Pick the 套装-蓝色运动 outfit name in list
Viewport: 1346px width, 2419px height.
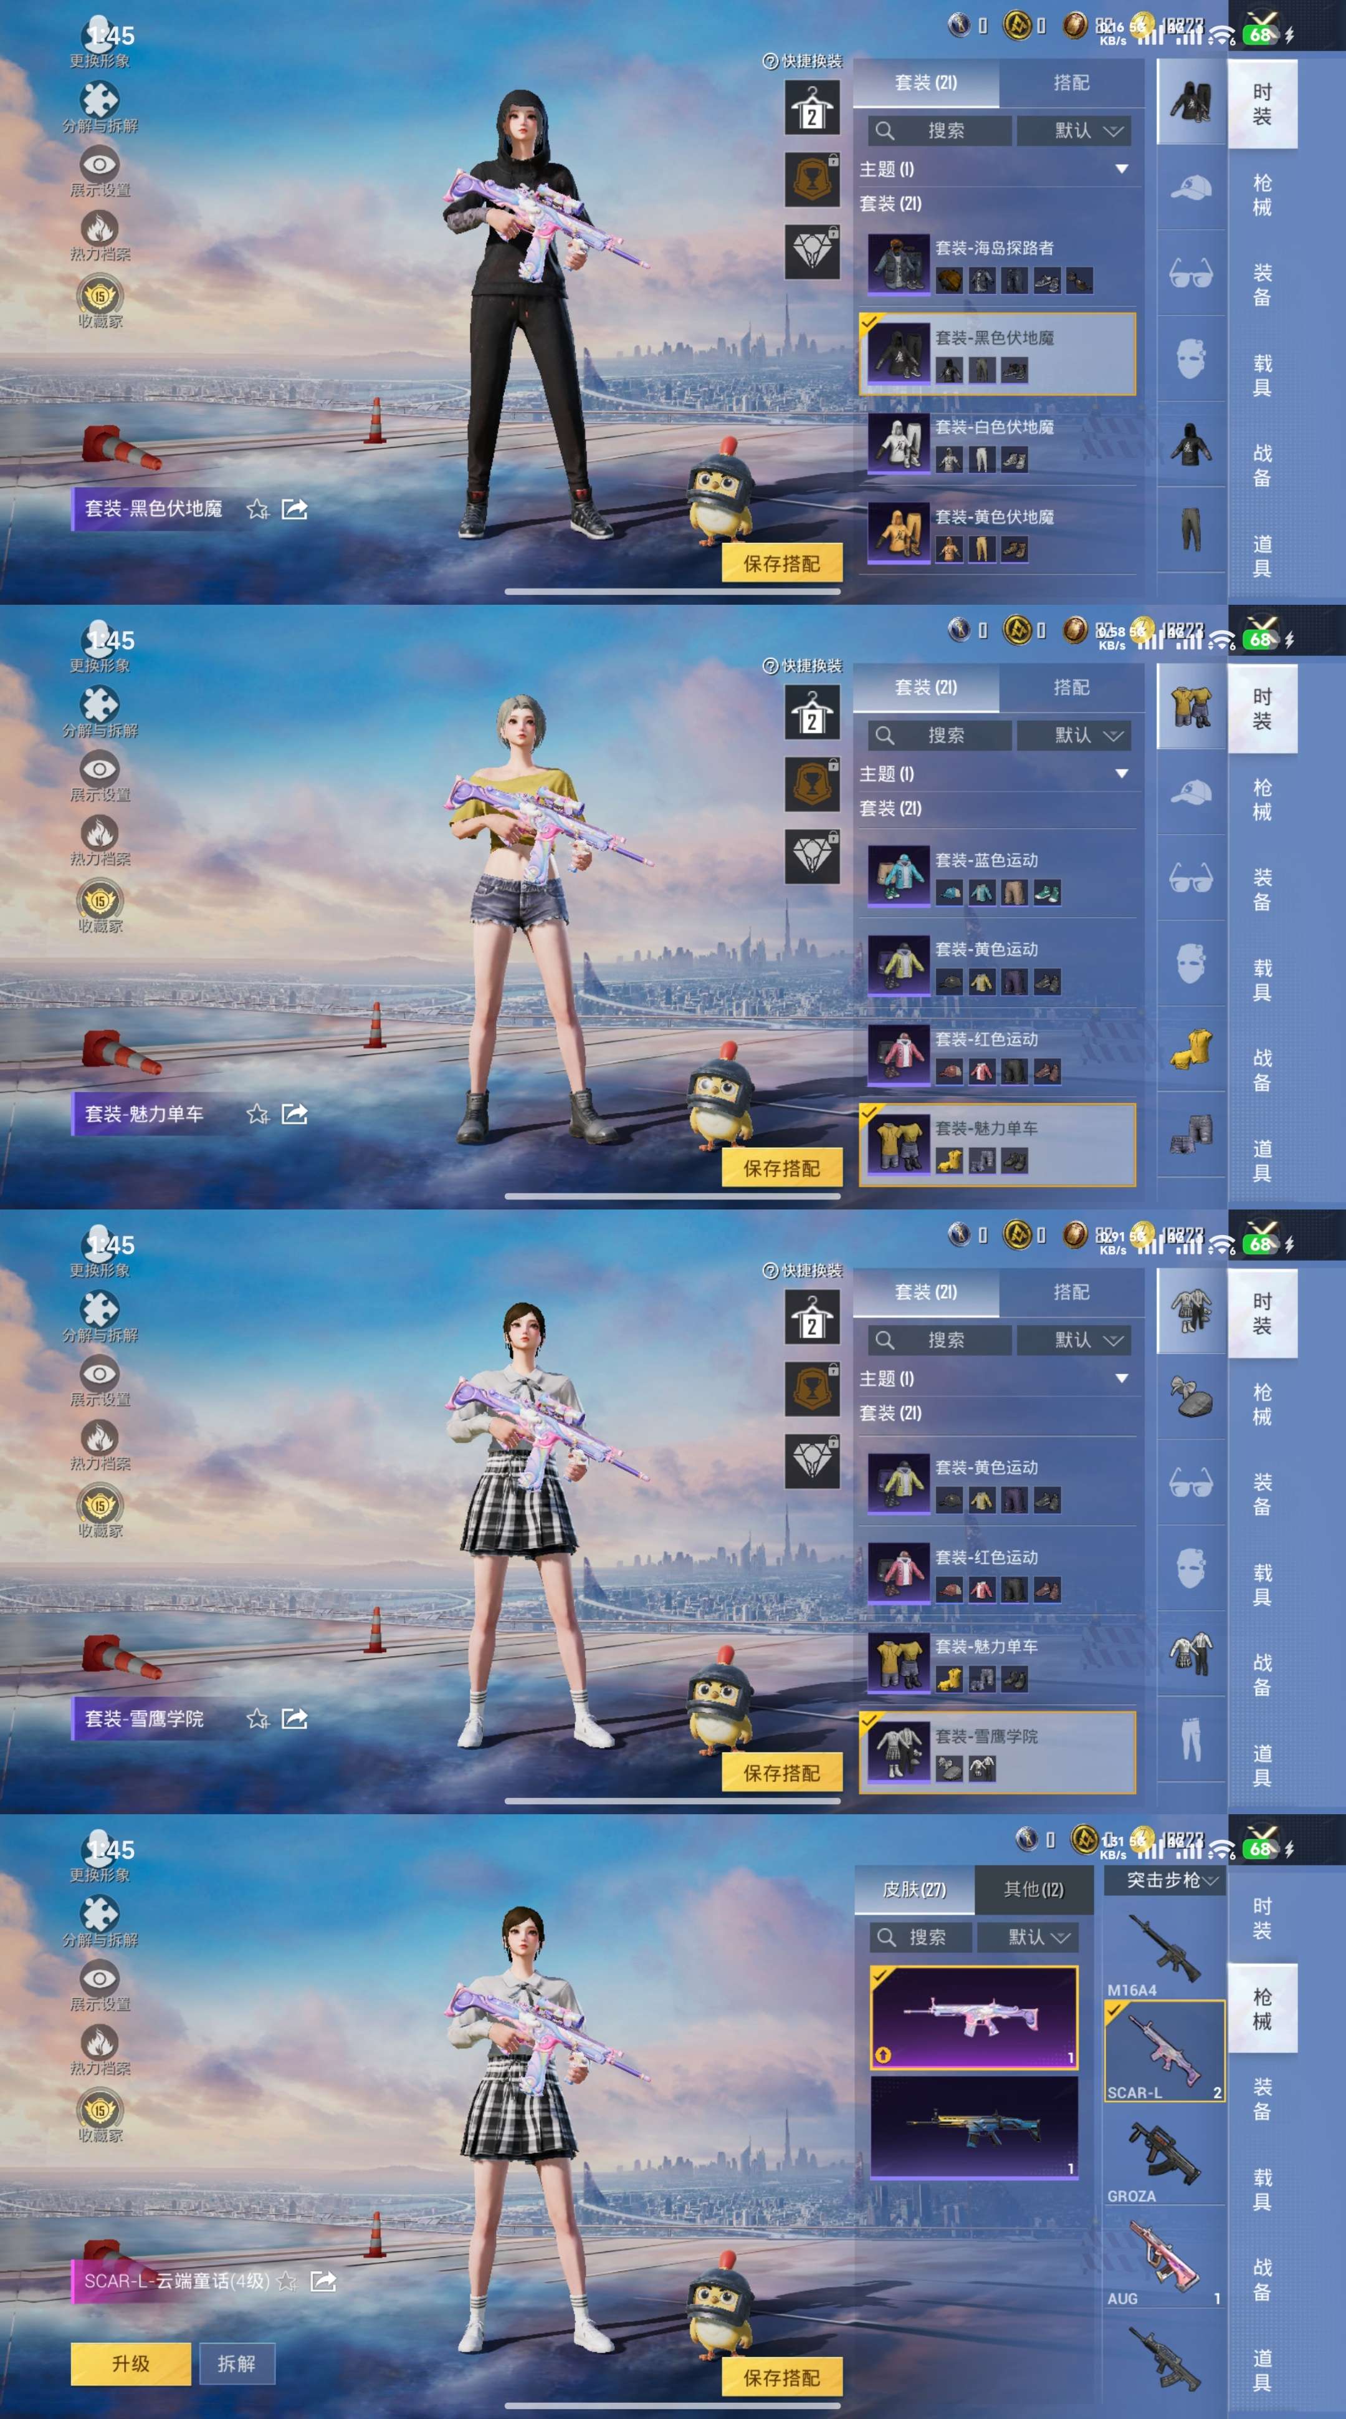[x=986, y=860]
